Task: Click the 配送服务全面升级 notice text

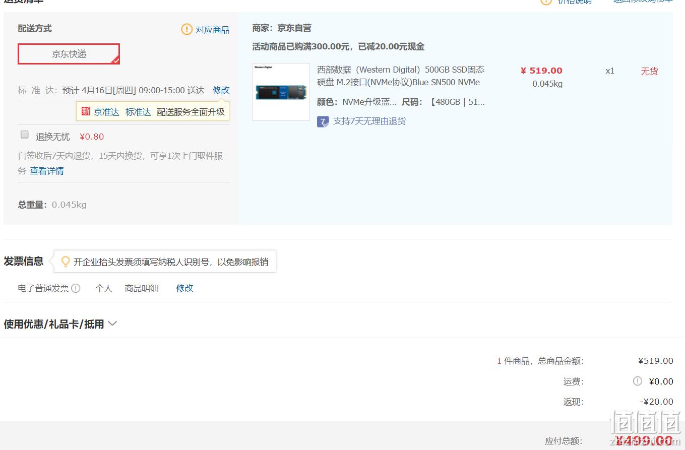Action: (191, 112)
